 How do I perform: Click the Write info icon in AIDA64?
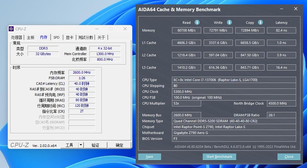coord(229,23)
